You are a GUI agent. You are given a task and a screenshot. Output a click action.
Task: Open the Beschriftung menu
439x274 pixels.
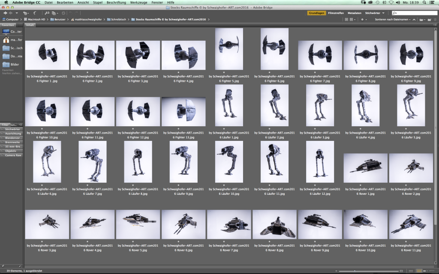[x=116, y=3]
